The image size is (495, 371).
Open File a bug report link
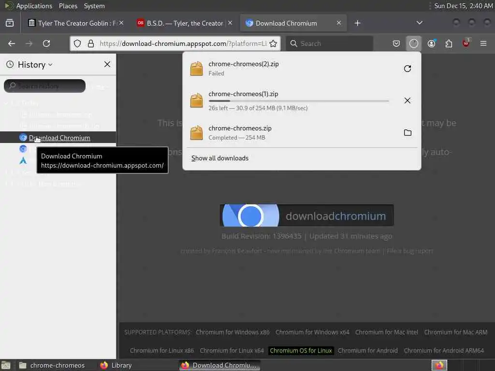click(410, 251)
